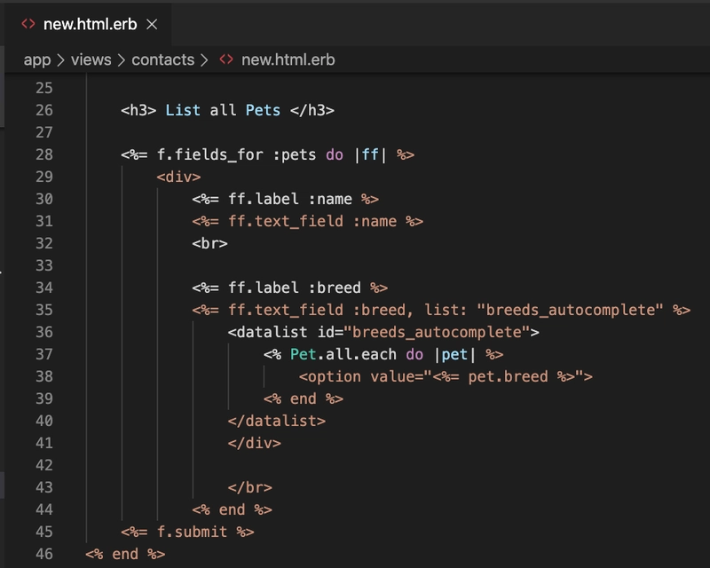
Task: Click line number 28 in the gutter
Action: coord(44,154)
